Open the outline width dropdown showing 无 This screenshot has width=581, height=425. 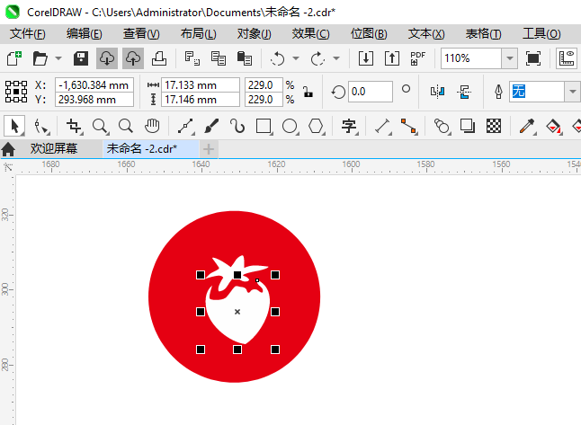point(573,92)
